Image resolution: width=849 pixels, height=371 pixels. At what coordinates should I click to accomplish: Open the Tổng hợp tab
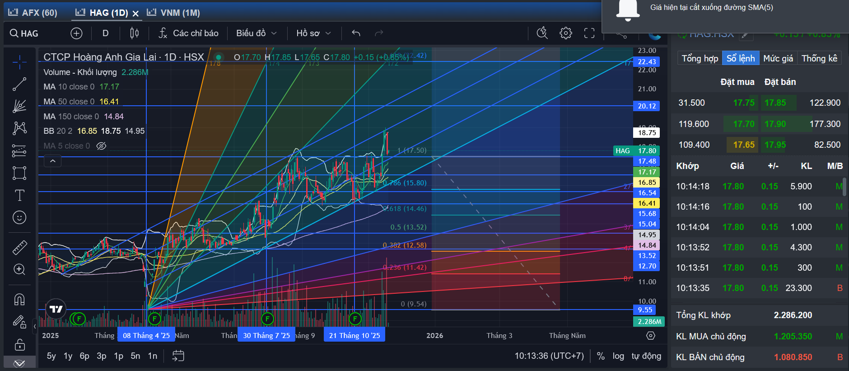click(700, 58)
